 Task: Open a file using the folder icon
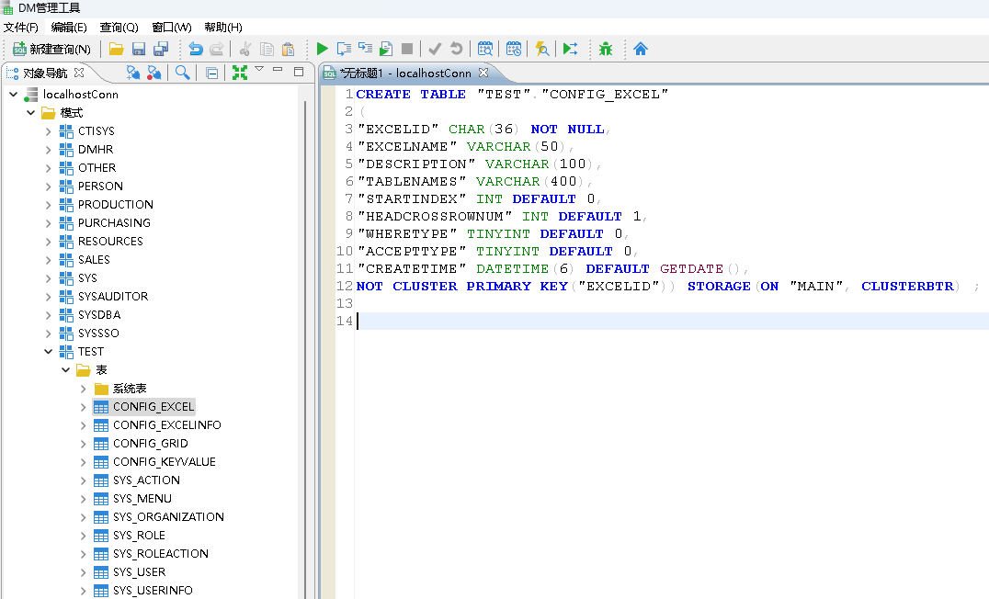(x=119, y=49)
